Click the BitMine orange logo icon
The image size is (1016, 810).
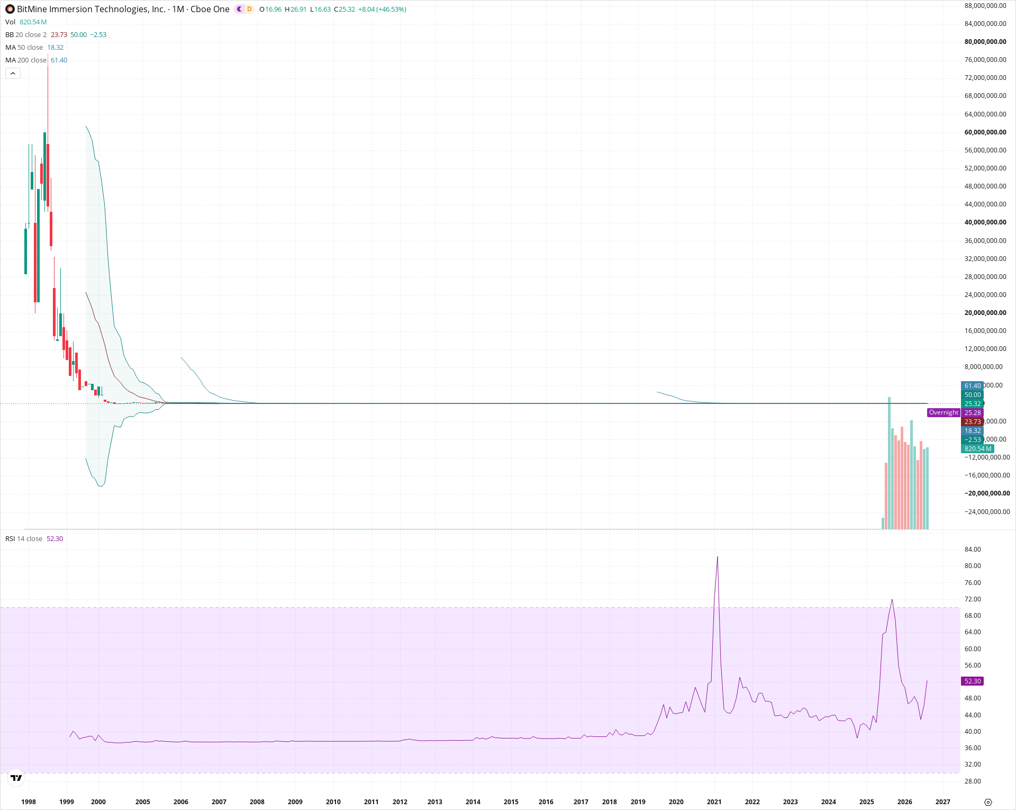10,9
